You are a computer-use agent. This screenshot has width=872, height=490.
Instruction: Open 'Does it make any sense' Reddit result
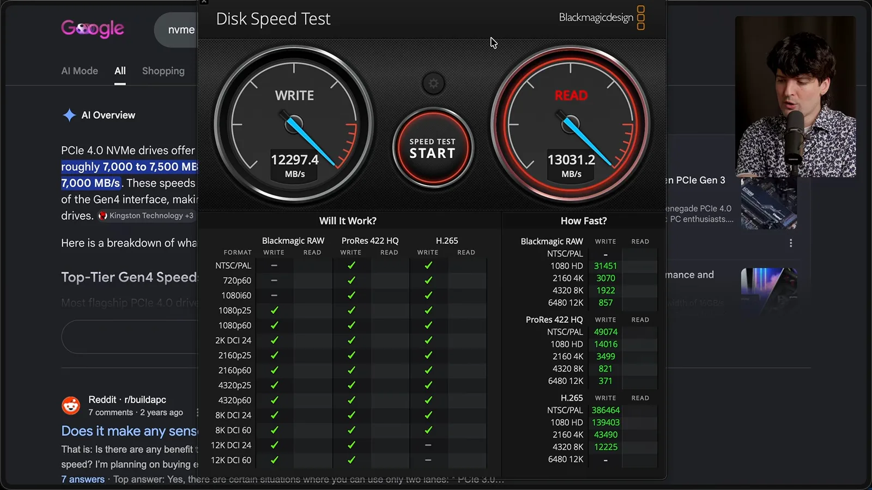tap(129, 431)
